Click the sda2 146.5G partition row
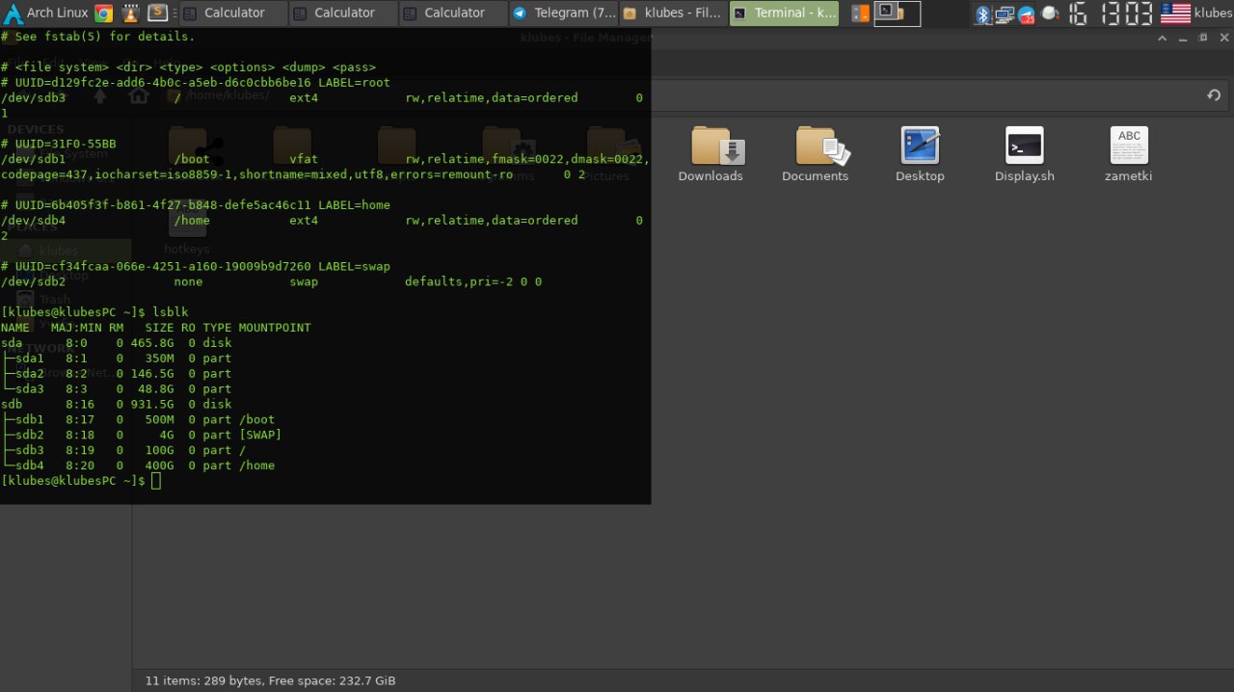This screenshot has width=1234, height=692. [x=117, y=374]
